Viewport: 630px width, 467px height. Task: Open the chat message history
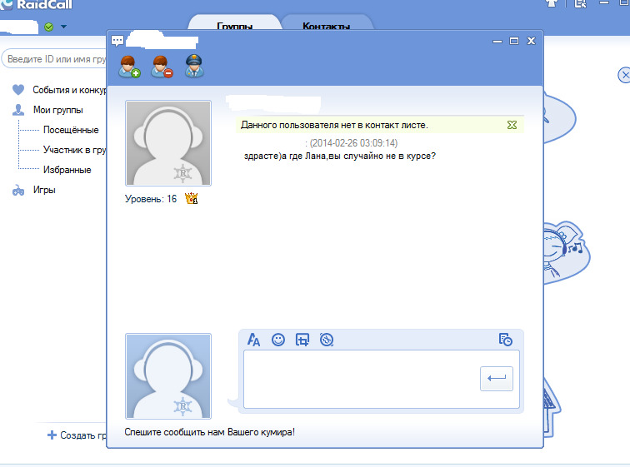(505, 340)
